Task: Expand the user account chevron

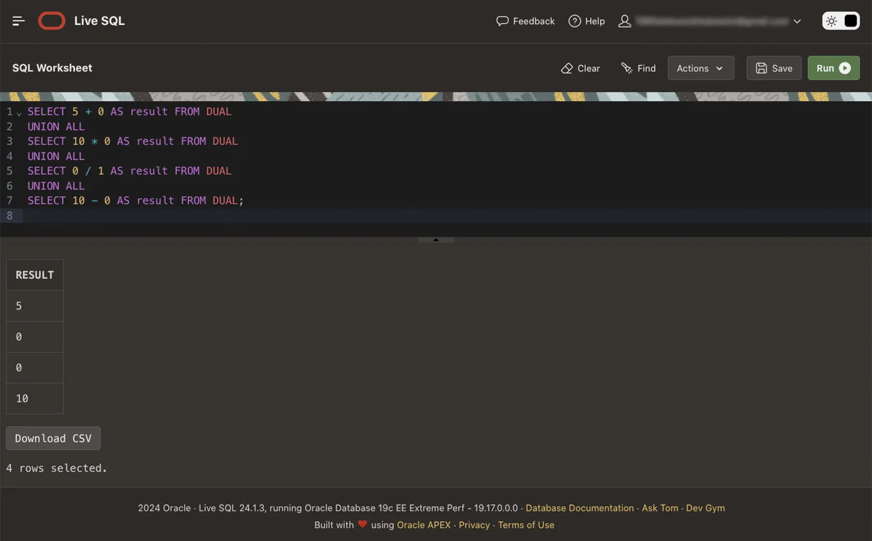Action: point(797,22)
